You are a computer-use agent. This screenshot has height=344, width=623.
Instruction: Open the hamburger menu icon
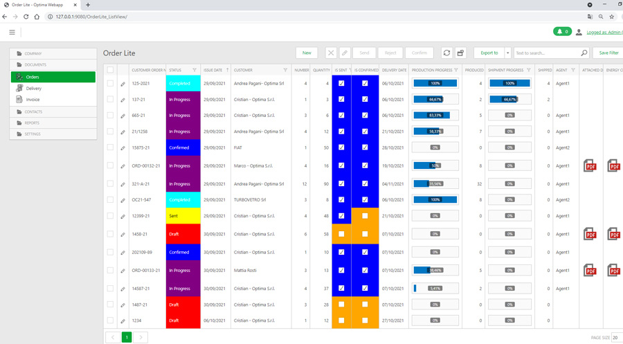12,32
